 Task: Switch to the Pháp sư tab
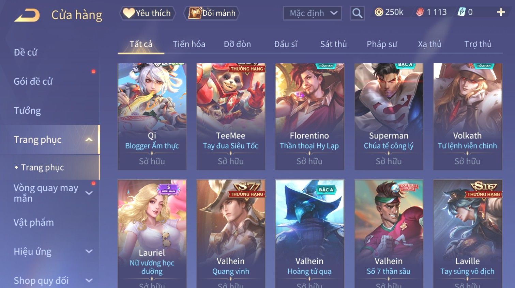382,44
